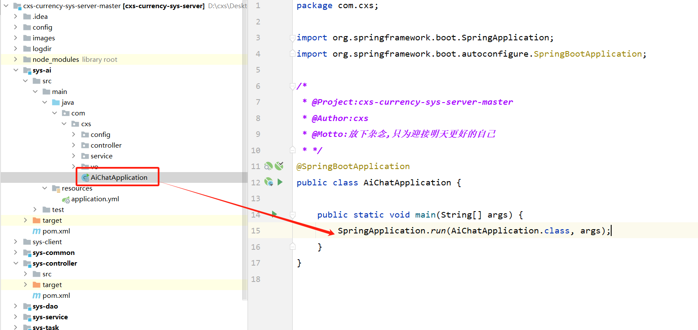Viewport: 698px width, 330px height.
Task: Open application.yml file
Action: pos(95,199)
